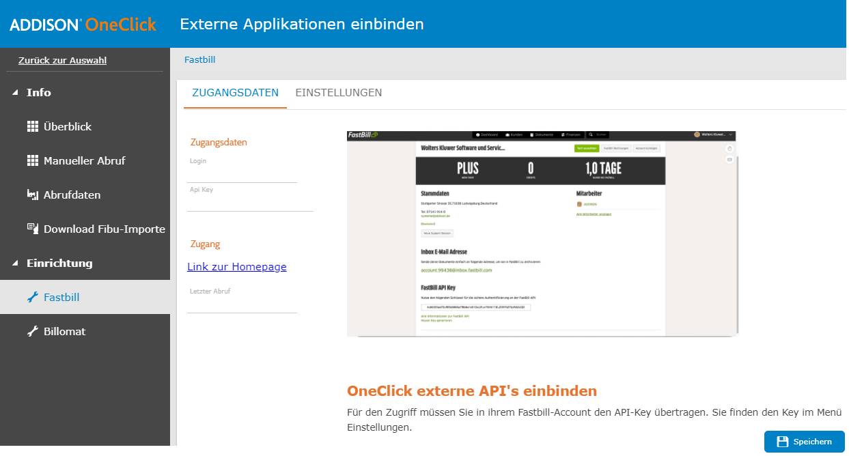Viewport: 849px width, 456px height.
Task: Click the download icon beside Download Fibu-Importe
Action: [32, 229]
